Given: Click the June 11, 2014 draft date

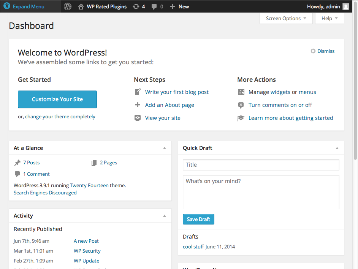Looking at the screenshot, I should 220,247.
